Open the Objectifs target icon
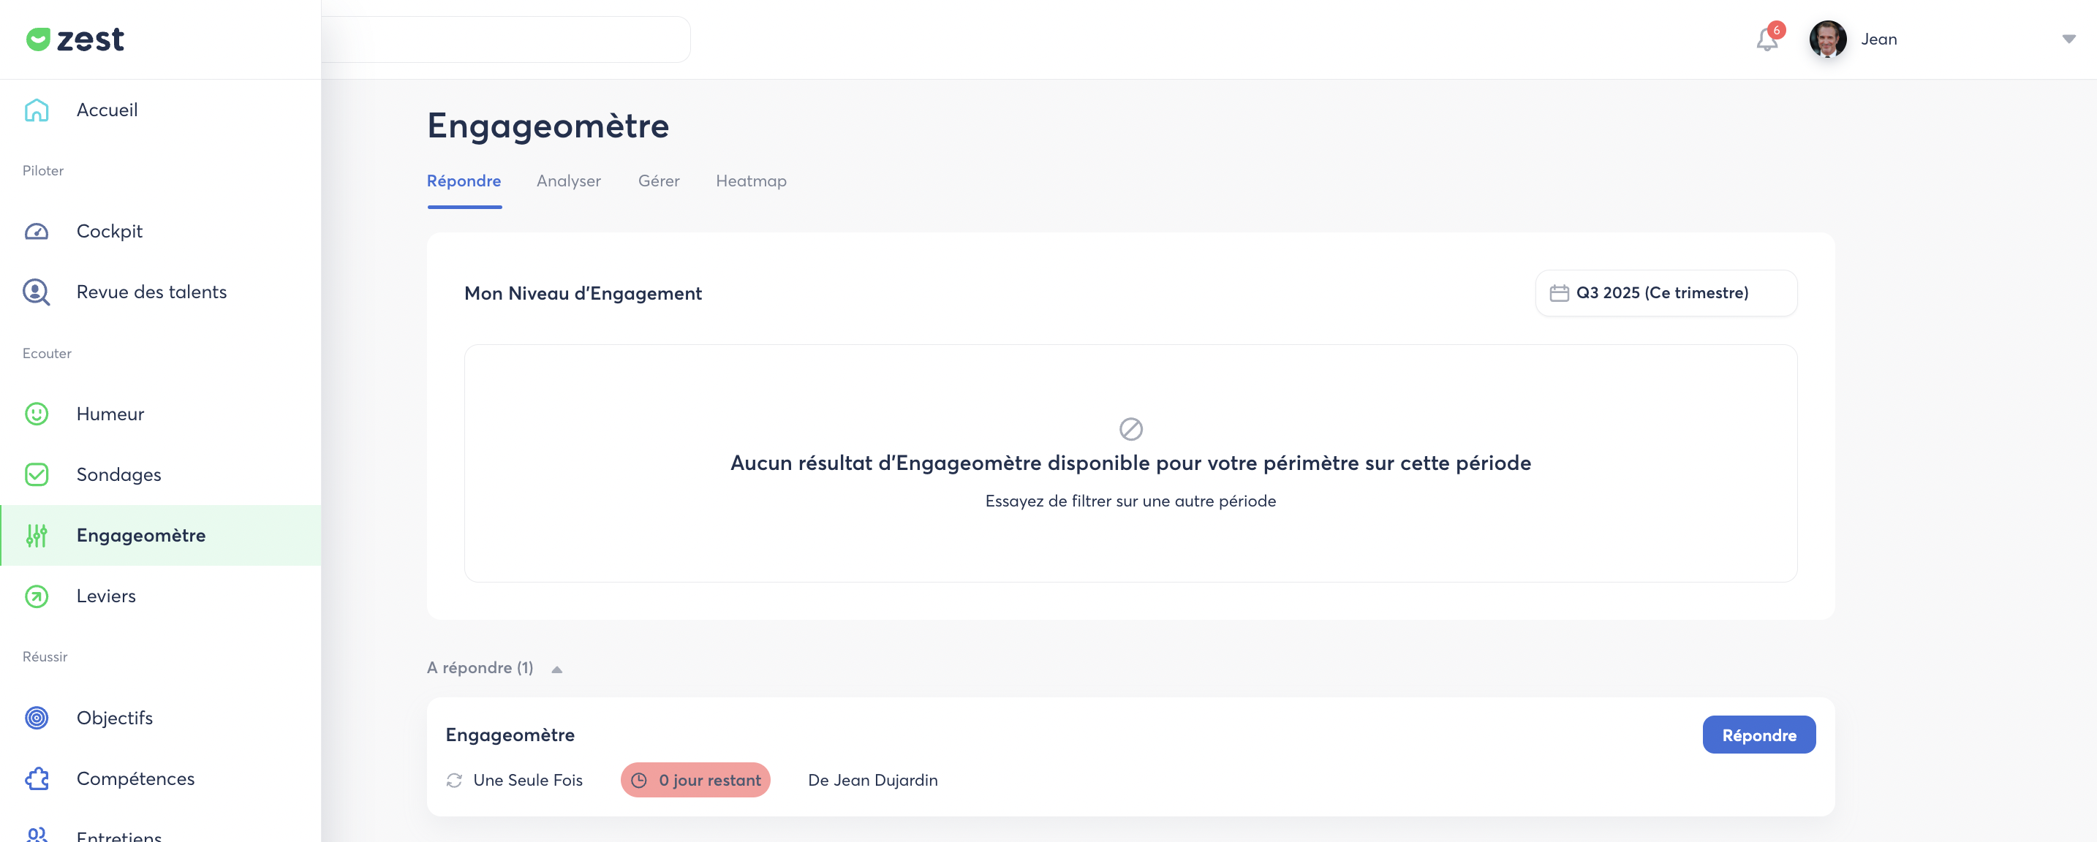Image resolution: width=2097 pixels, height=842 pixels. (x=37, y=718)
